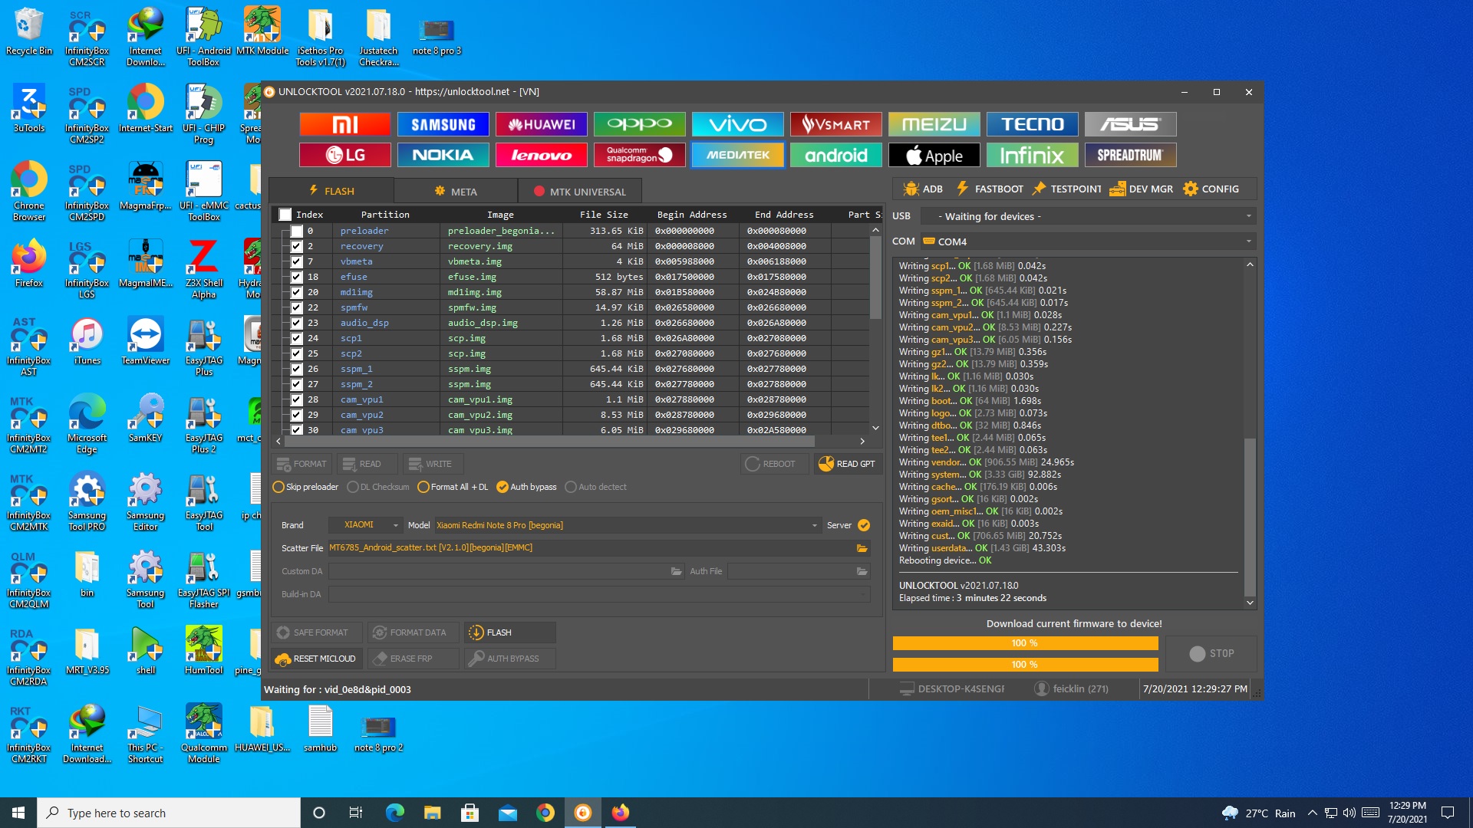The image size is (1473, 828).
Task: Select the MediaTek brand logo
Action: [x=737, y=155]
